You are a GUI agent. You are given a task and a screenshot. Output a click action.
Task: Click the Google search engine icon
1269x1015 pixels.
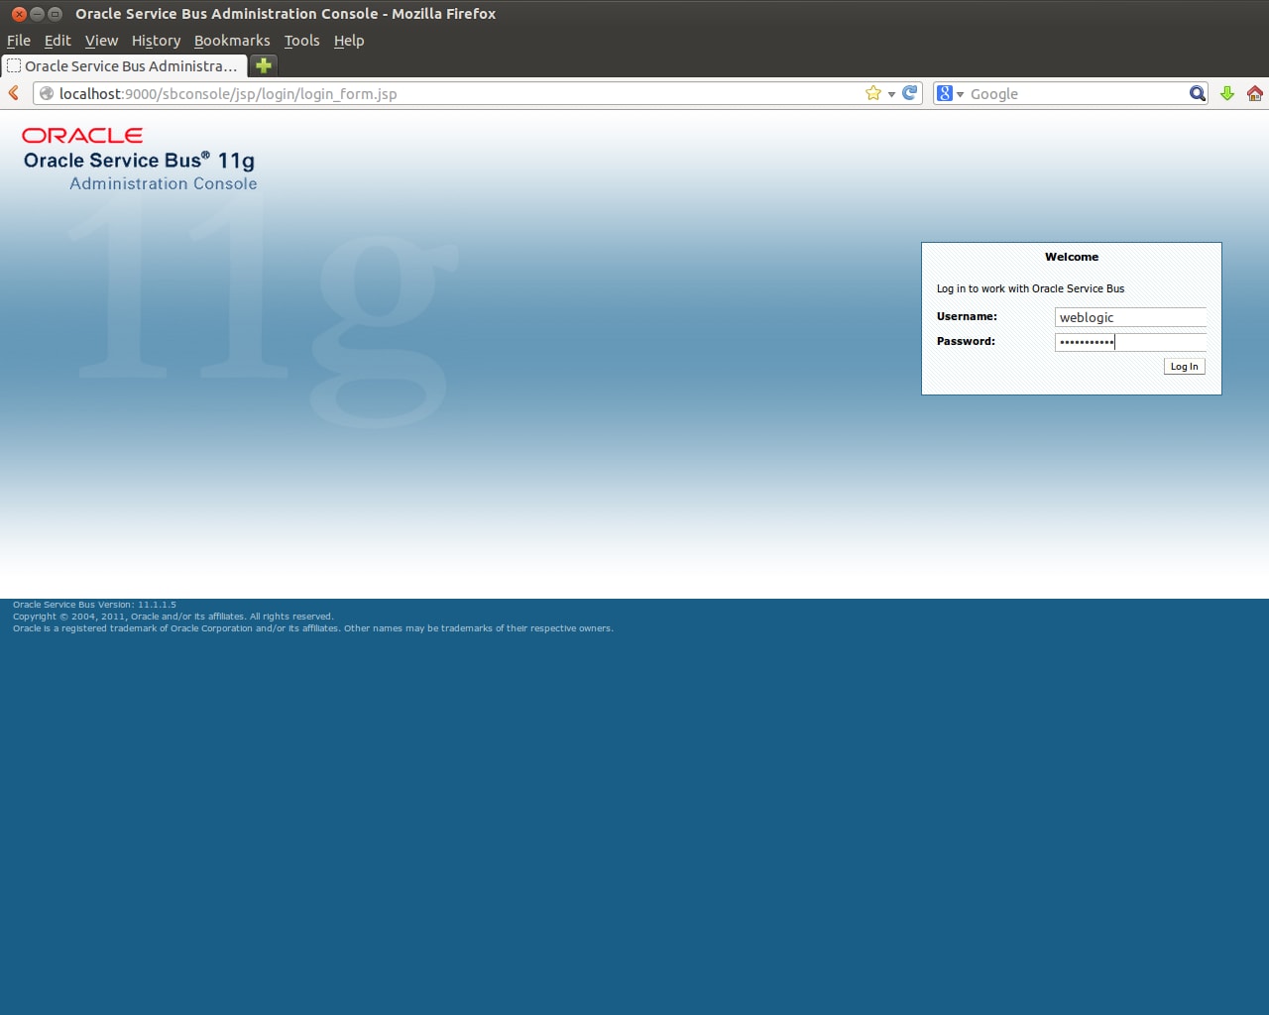pos(945,93)
